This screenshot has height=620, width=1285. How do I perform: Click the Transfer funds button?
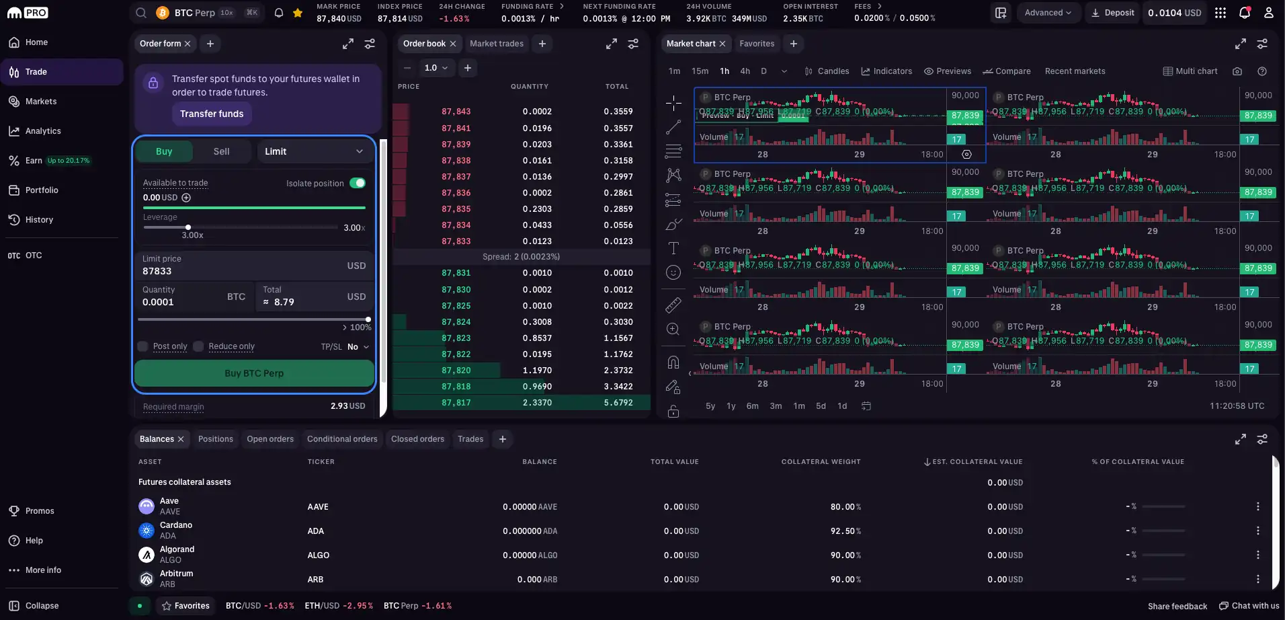212,114
